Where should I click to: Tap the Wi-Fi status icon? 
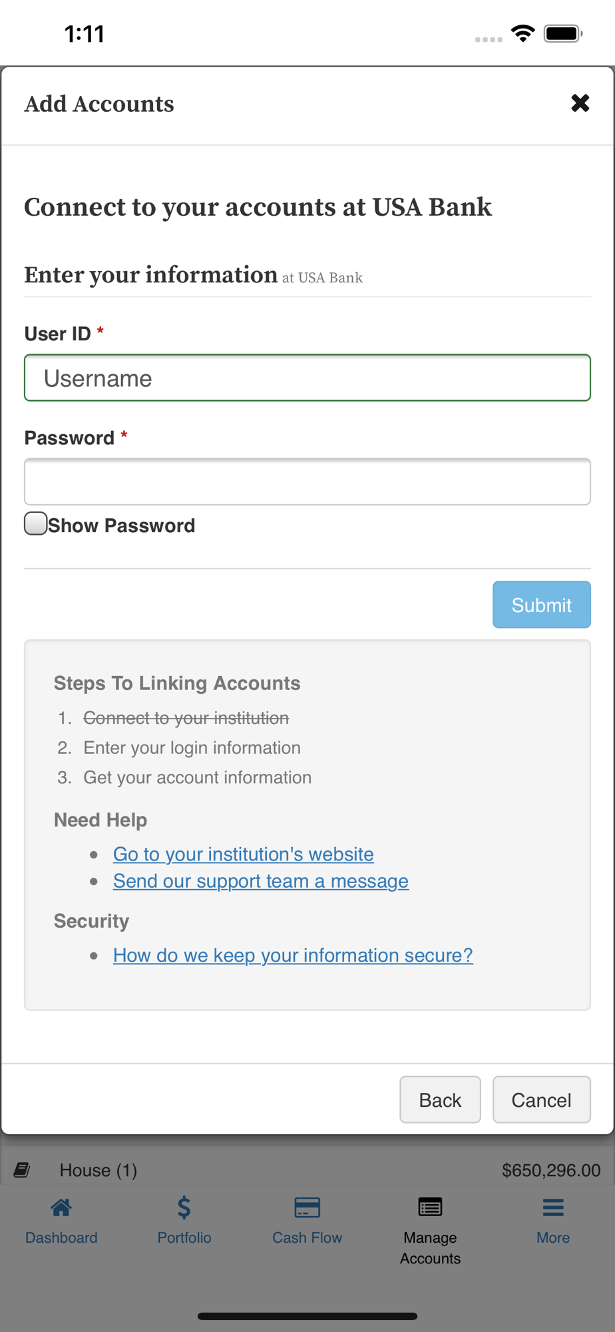tap(523, 33)
